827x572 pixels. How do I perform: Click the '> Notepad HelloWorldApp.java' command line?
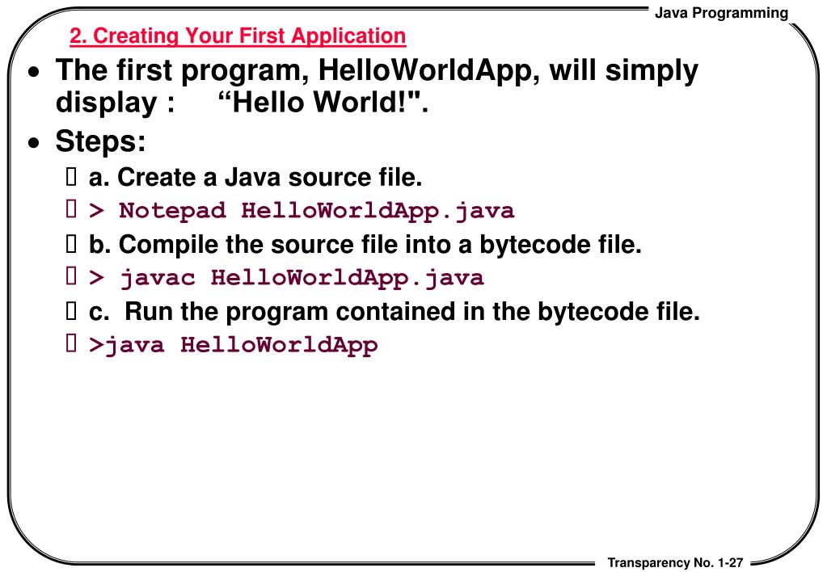point(302,211)
